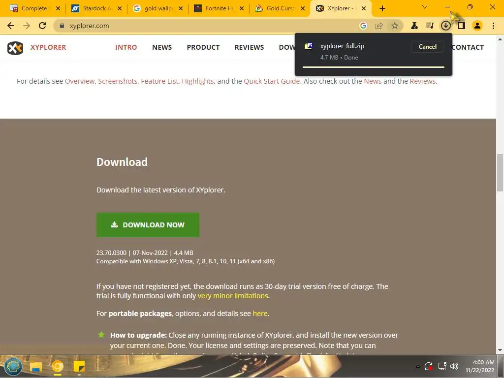Click the scrollbar up arrow
Image resolution: width=504 pixels, height=378 pixels.
click(500, 39)
